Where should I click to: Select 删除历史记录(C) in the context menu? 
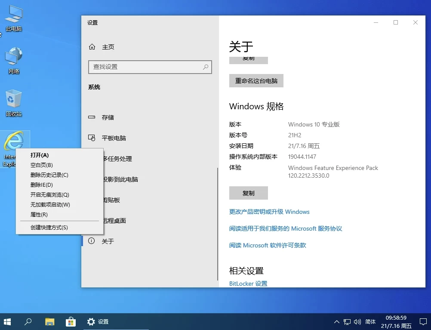[x=49, y=175]
